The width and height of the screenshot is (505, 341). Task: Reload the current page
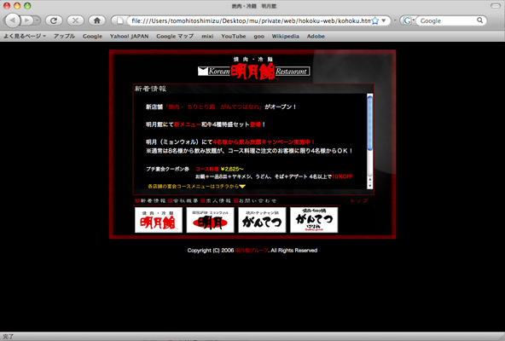(x=54, y=20)
